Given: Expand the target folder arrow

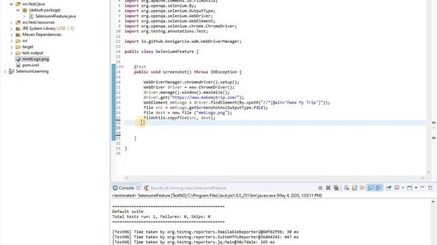Looking at the screenshot, I should tap(12, 47).
